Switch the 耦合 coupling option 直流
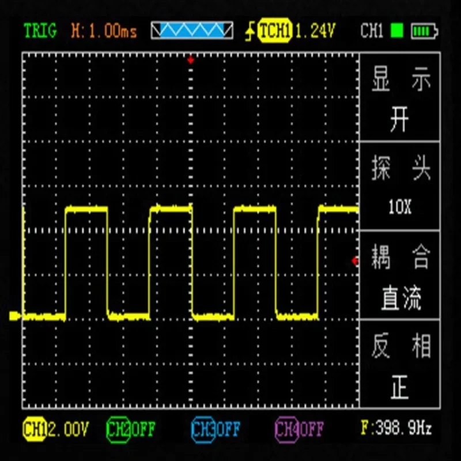This screenshot has height=461, width=461. point(400,275)
